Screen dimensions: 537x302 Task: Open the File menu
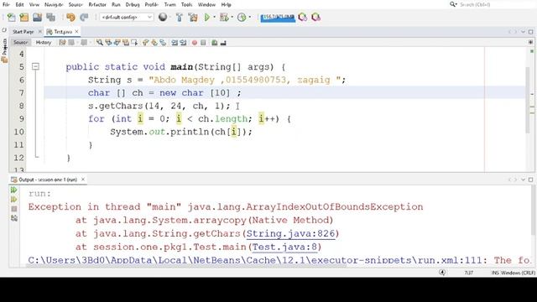point(6,4)
